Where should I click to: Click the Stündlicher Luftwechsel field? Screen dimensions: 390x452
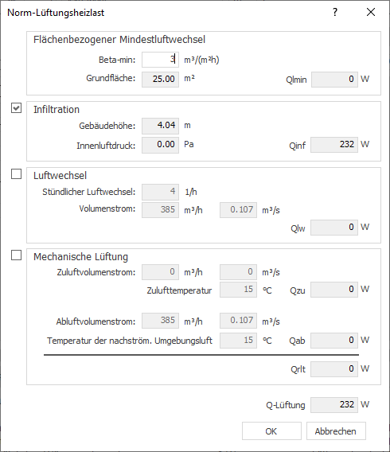click(160, 192)
